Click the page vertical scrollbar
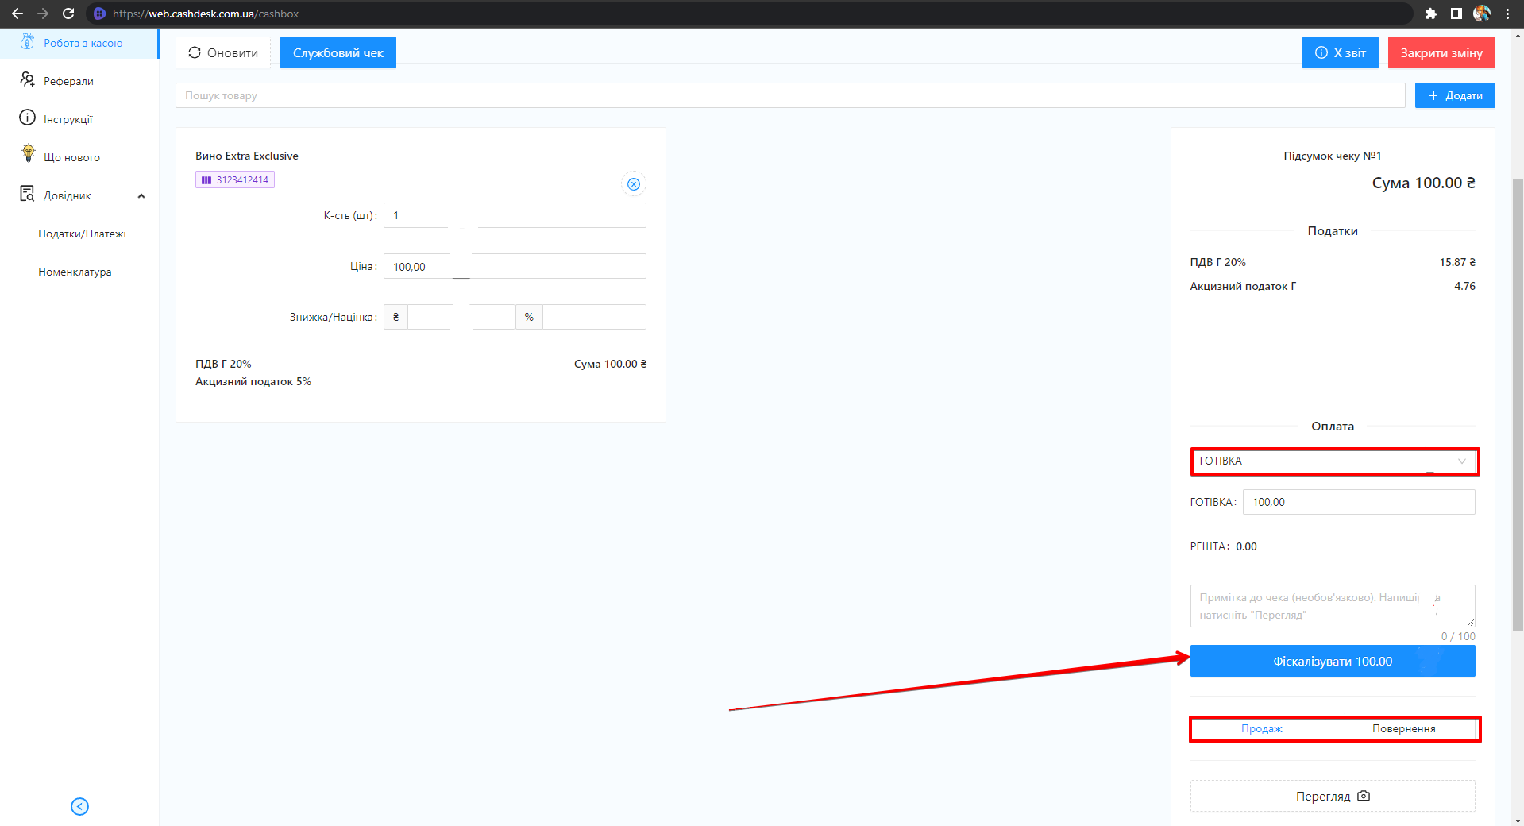 [x=1518, y=397]
